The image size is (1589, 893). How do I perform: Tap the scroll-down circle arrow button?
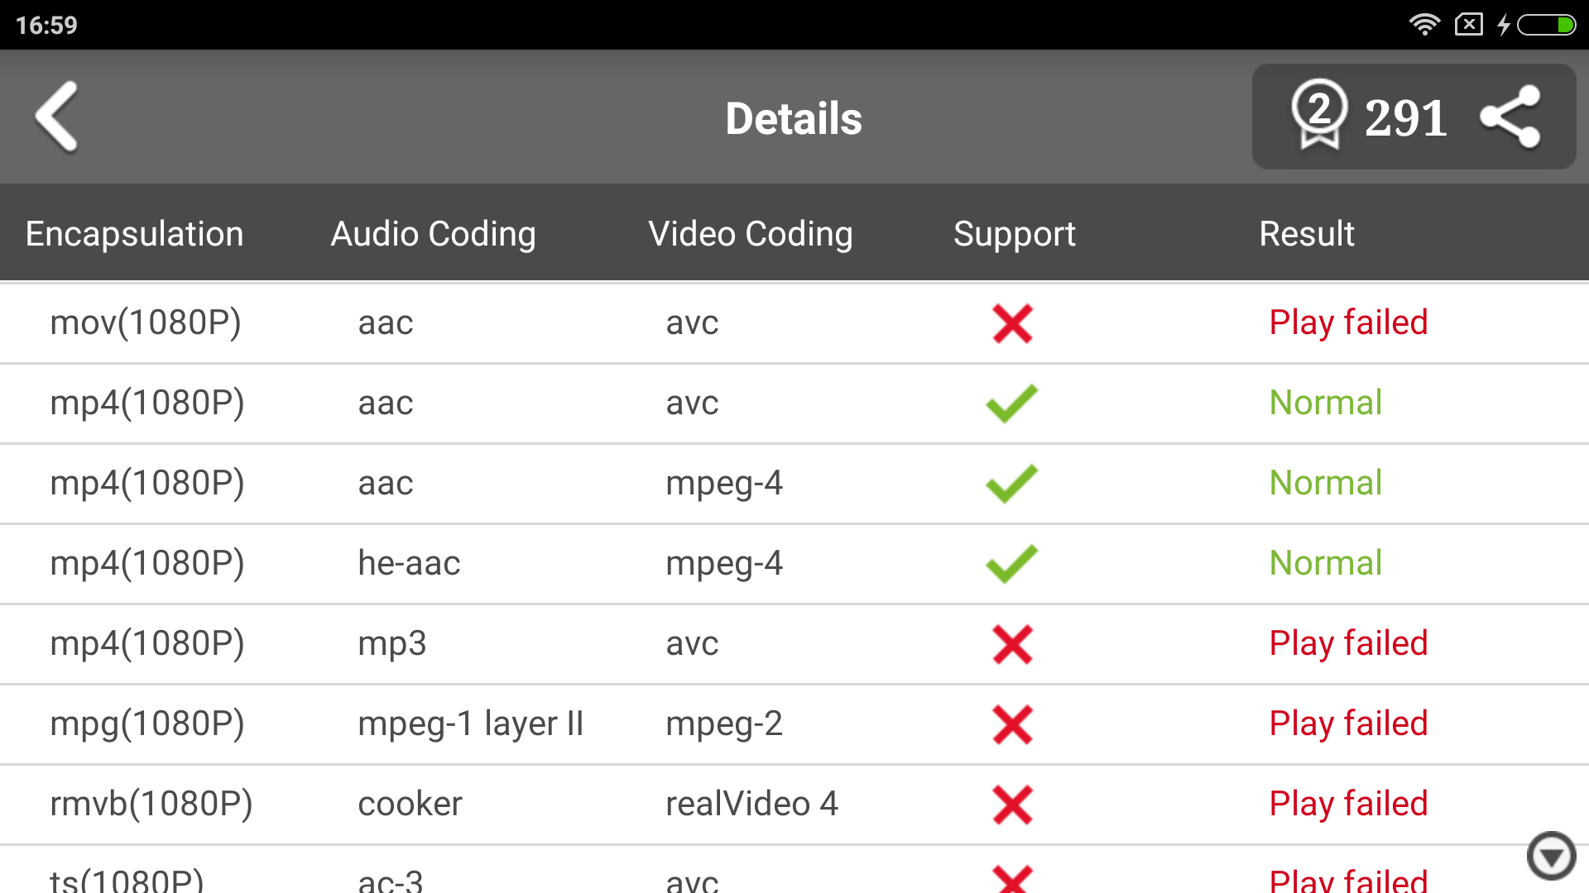[x=1551, y=856]
